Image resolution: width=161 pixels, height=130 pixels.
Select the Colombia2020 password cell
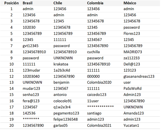[97, 82]
